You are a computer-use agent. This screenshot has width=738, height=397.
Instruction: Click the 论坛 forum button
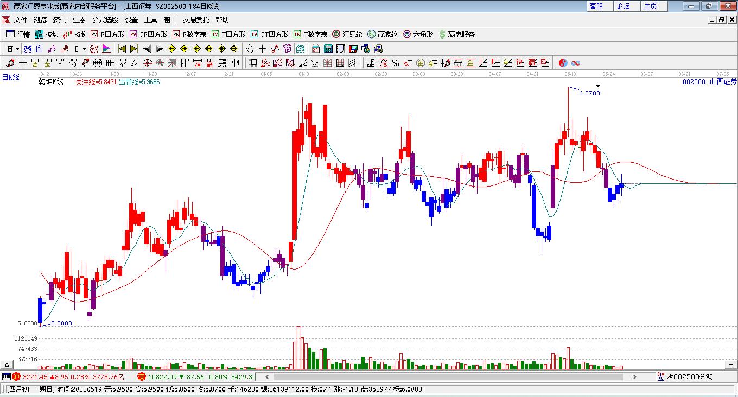[x=626, y=6]
